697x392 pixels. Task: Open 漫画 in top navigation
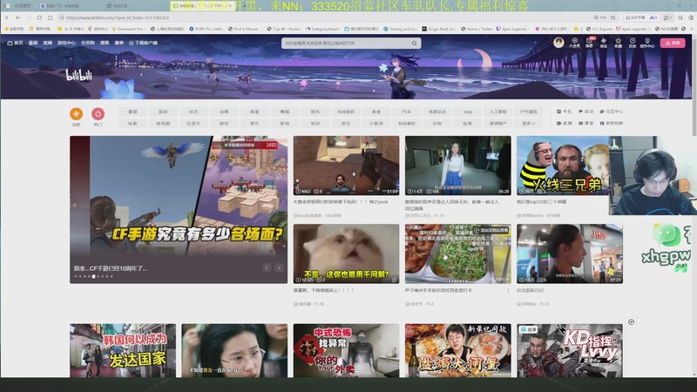105,43
